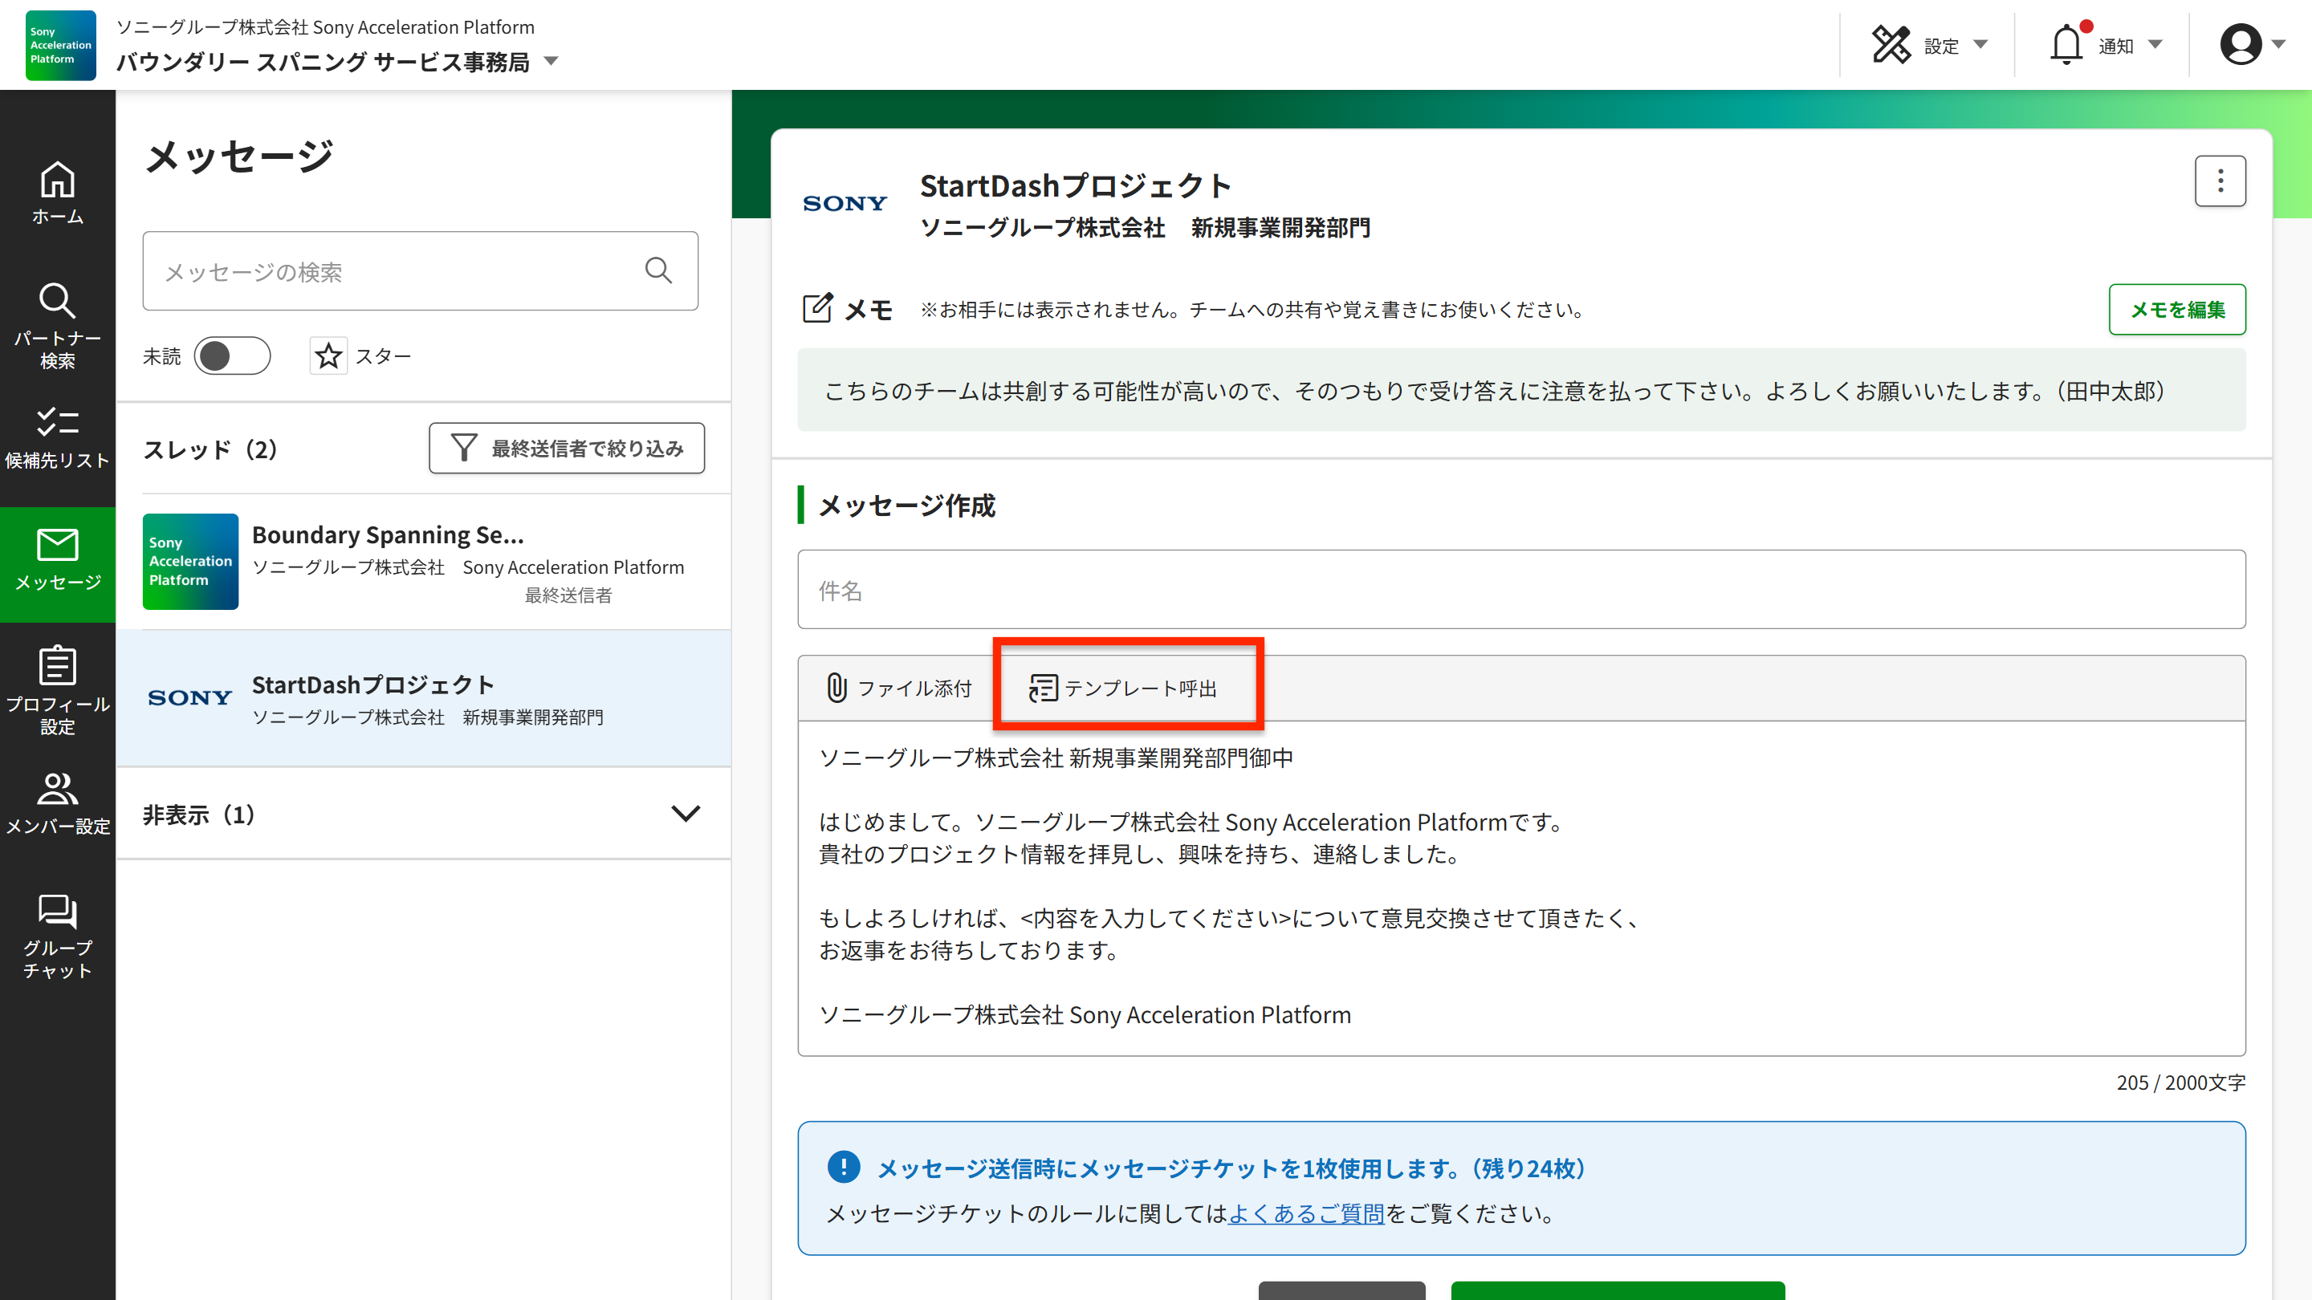Open Group Chat (グループチャット) in the sidebar
2312x1300 pixels.
coord(58,936)
